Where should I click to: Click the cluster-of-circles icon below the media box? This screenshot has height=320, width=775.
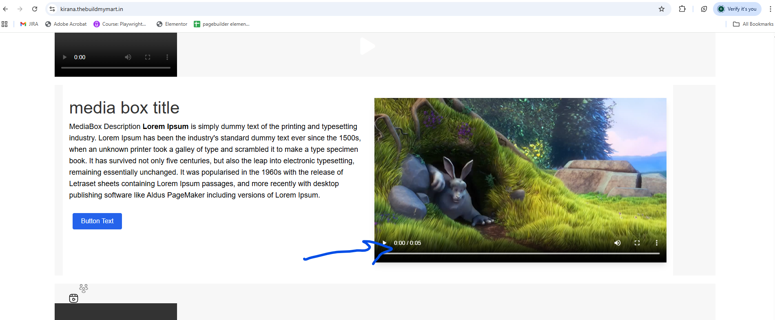click(x=84, y=289)
